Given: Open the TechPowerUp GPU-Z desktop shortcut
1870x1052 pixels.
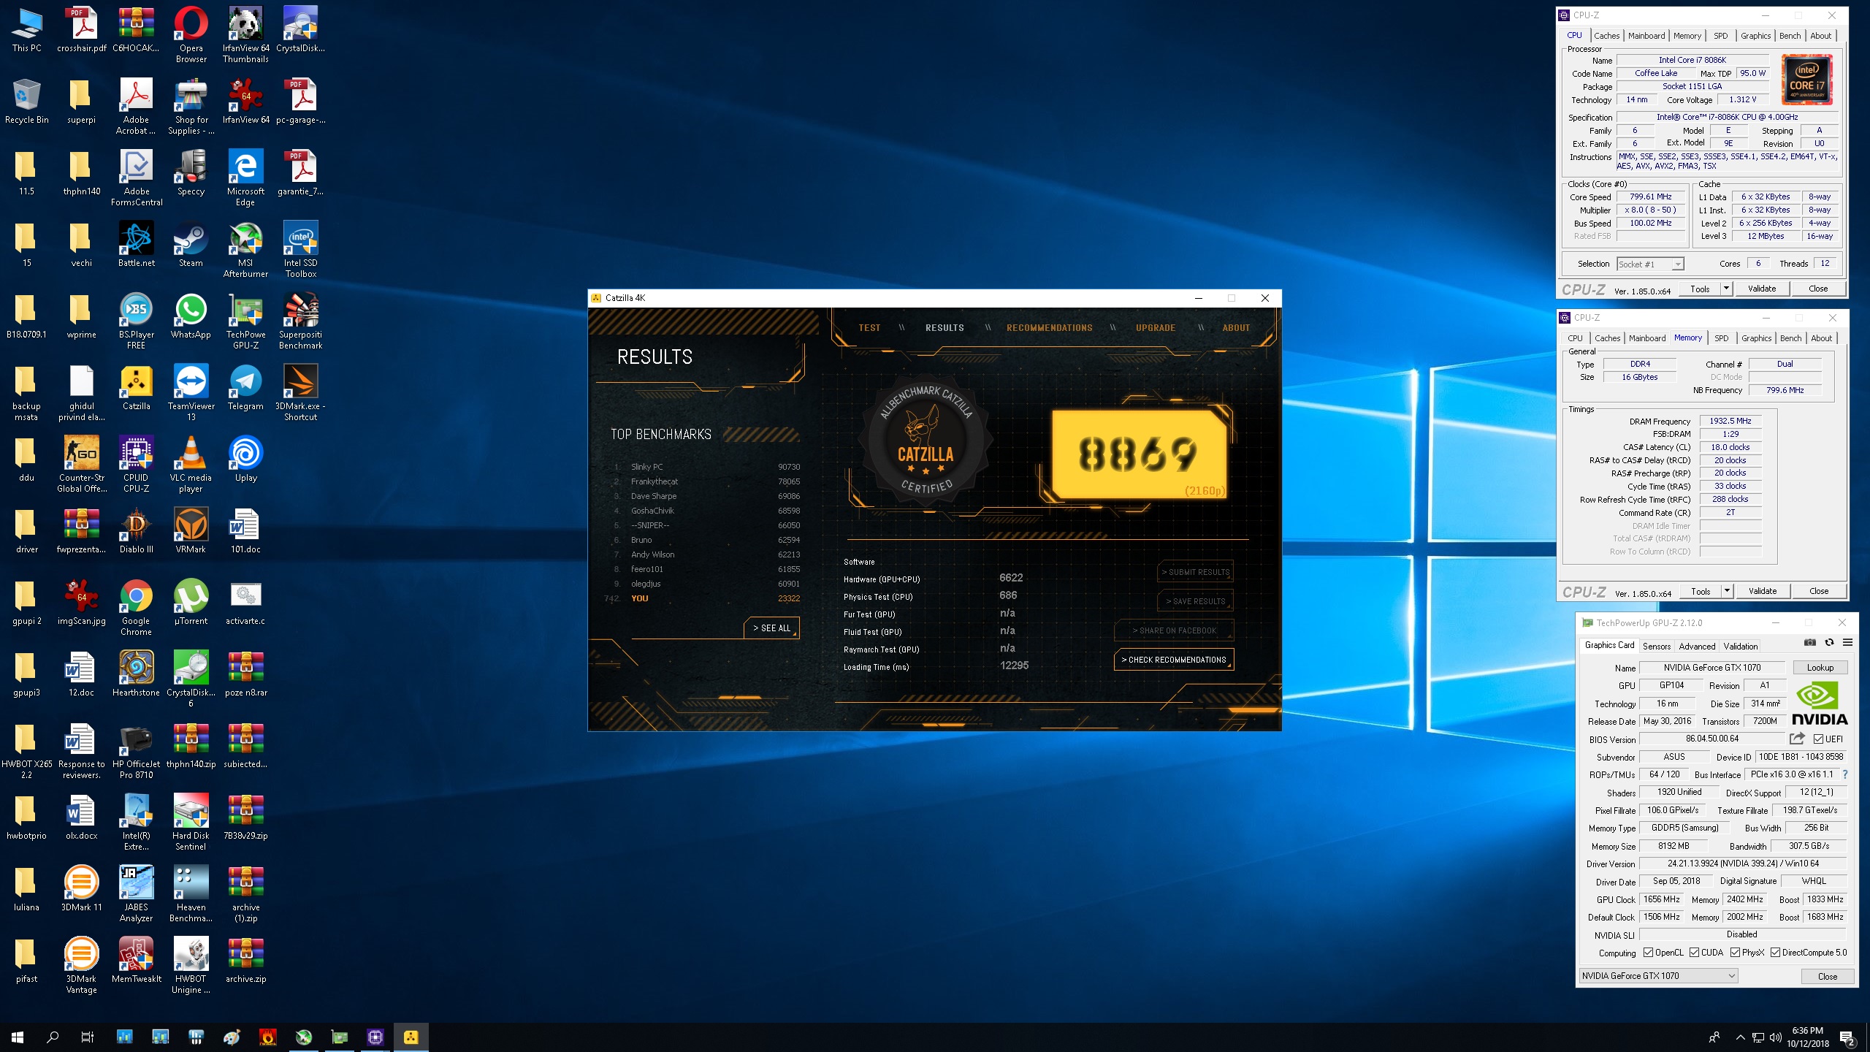Looking at the screenshot, I should [x=245, y=321].
